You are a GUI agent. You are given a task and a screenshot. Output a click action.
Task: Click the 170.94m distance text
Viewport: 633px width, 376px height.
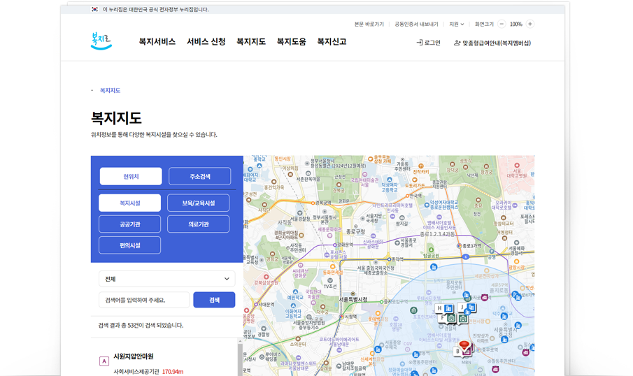click(173, 372)
